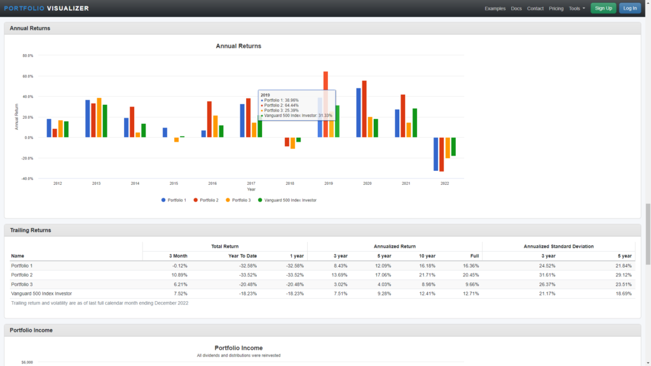Go to the Docs page

516,8
